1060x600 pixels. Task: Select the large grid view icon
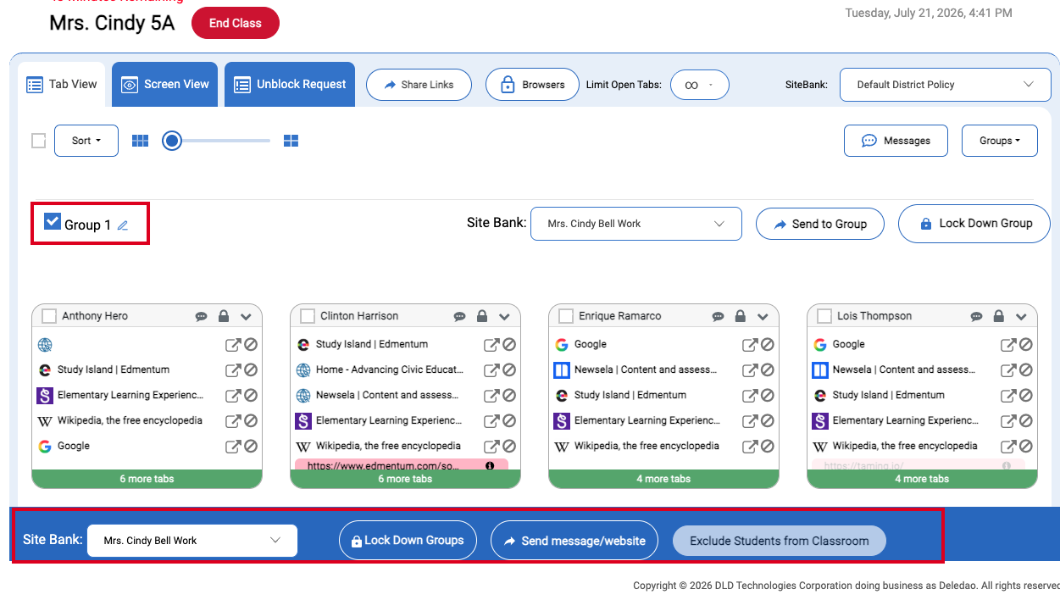(x=291, y=141)
